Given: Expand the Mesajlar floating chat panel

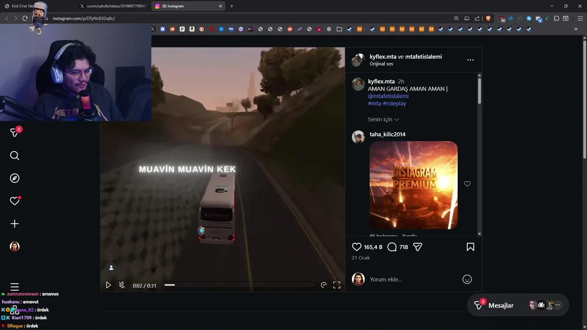Looking at the screenshot, I should click(518, 305).
